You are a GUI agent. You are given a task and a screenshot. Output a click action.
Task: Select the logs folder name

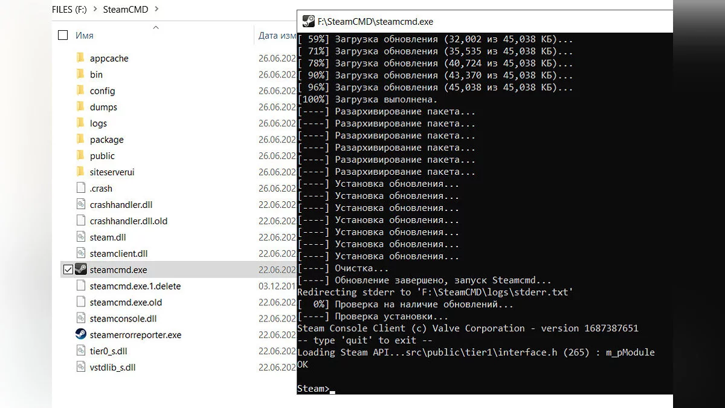(98, 123)
